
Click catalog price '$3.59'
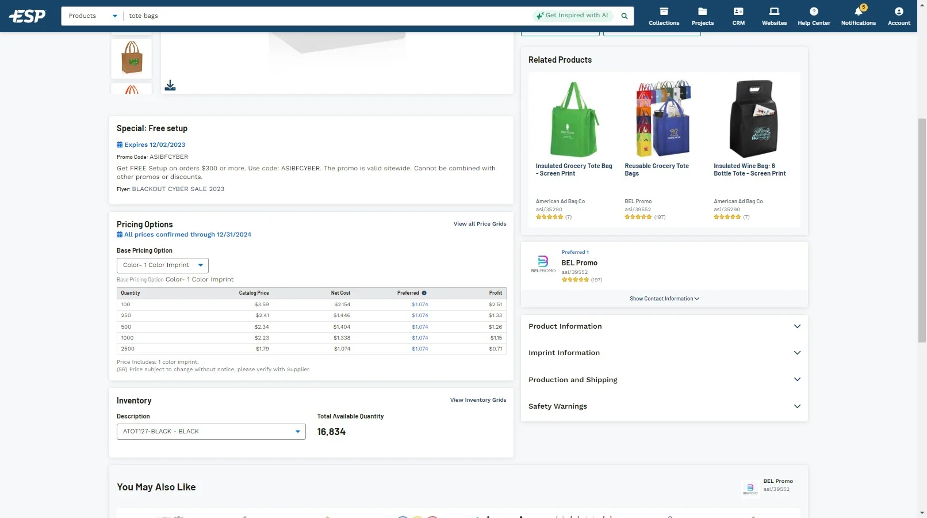point(262,304)
